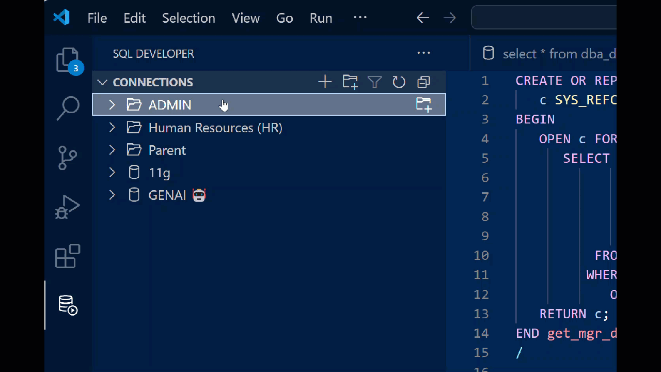This screenshot has height=372, width=661.
Task: Select the 11g connection label
Action: pos(159,173)
